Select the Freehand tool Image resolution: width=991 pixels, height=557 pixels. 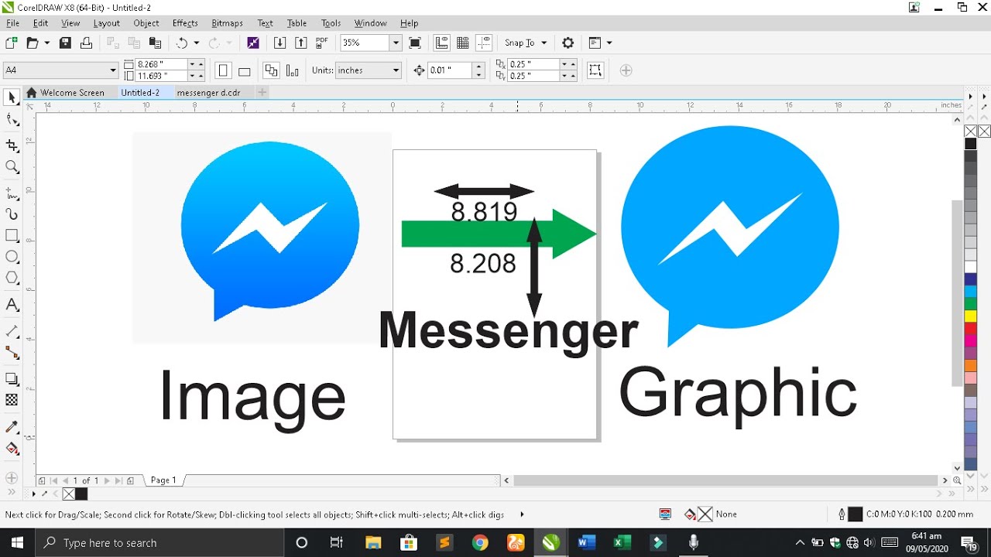12,193
